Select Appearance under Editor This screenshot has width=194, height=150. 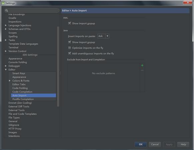(x=19, y=77)
